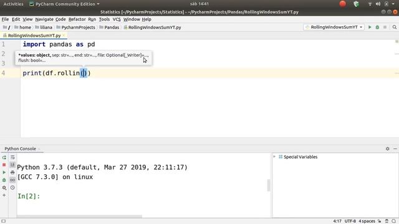Attach debugger to Python console
This screenshot has height=224, width=399.
pyautogui.click(x=4, y=180)
